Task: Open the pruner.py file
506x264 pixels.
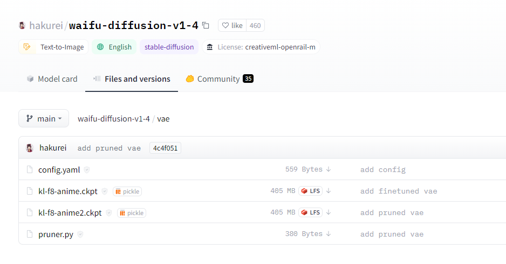Action: tap(56, 234)
